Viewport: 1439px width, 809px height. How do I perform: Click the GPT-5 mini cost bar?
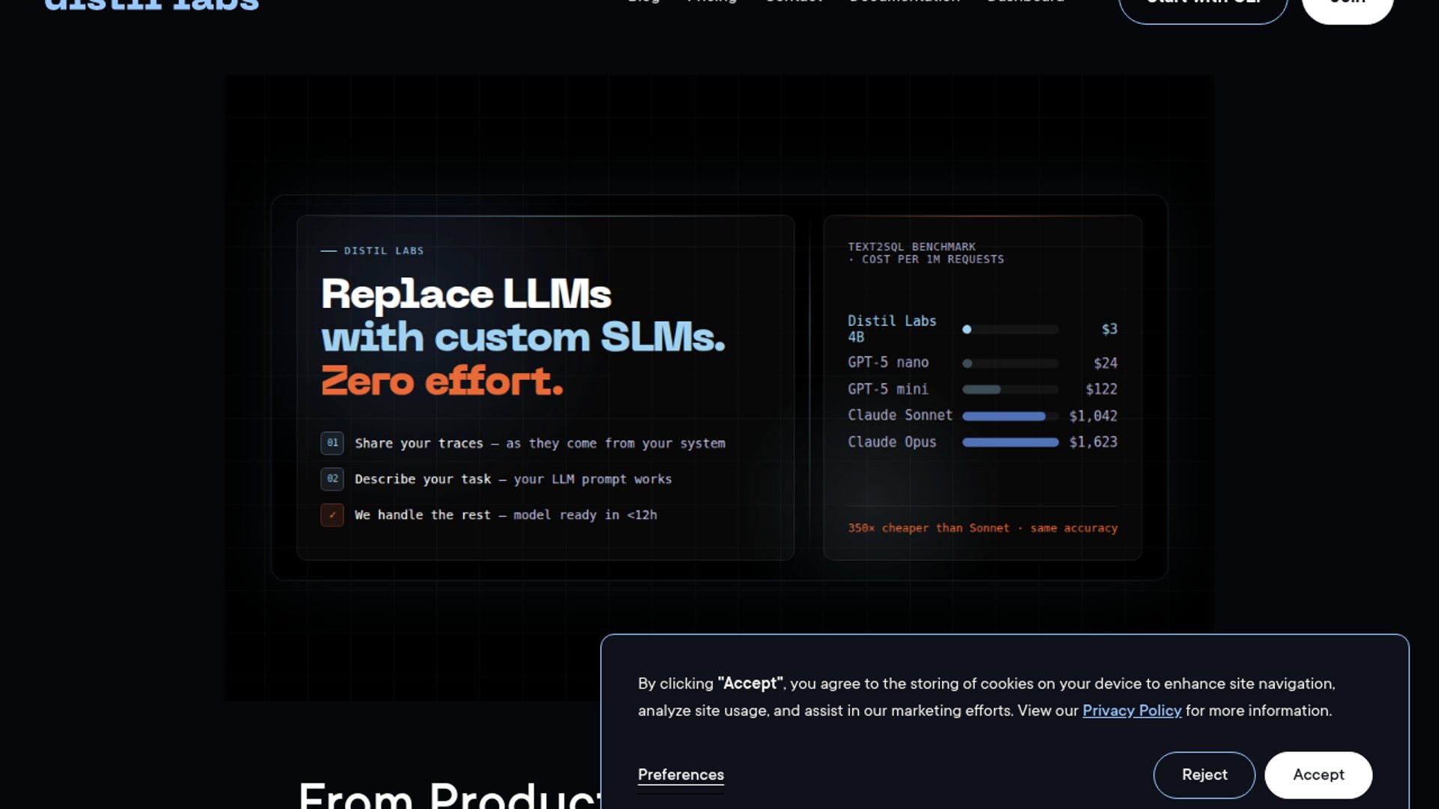[x=982, y=390]
